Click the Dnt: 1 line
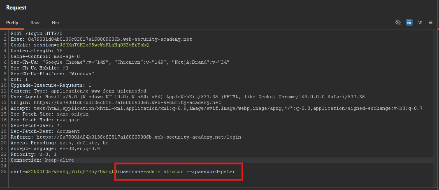Screen dimensions: 439x190 19,79
